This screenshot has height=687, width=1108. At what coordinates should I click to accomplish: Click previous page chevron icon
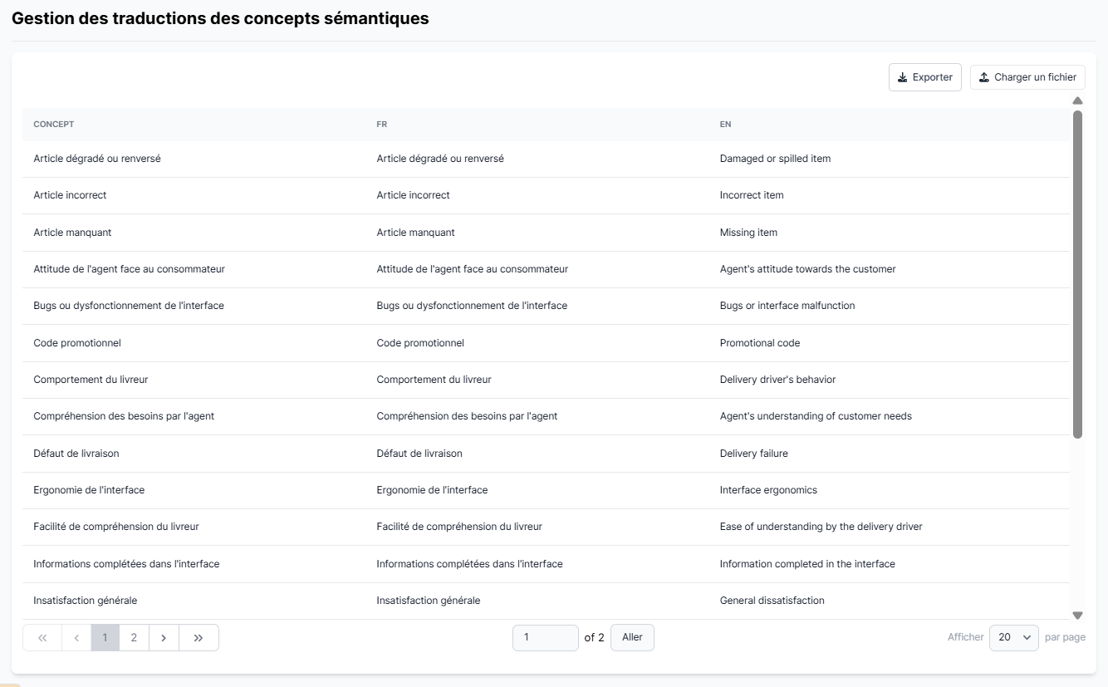(x=76, y=638)
